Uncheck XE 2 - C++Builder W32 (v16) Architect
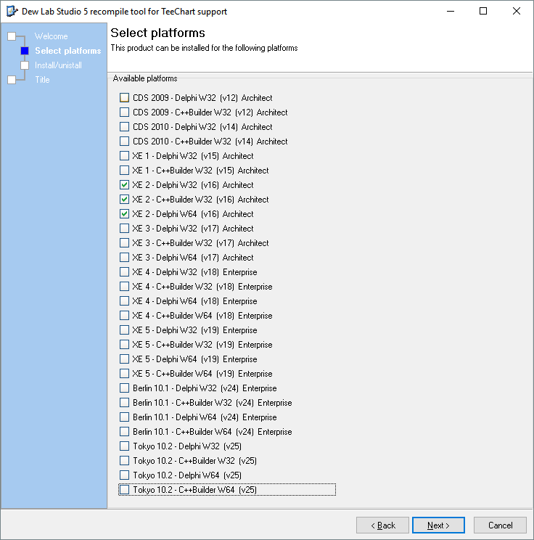This screenshot has width=534, height=540. tap(124, 200)
